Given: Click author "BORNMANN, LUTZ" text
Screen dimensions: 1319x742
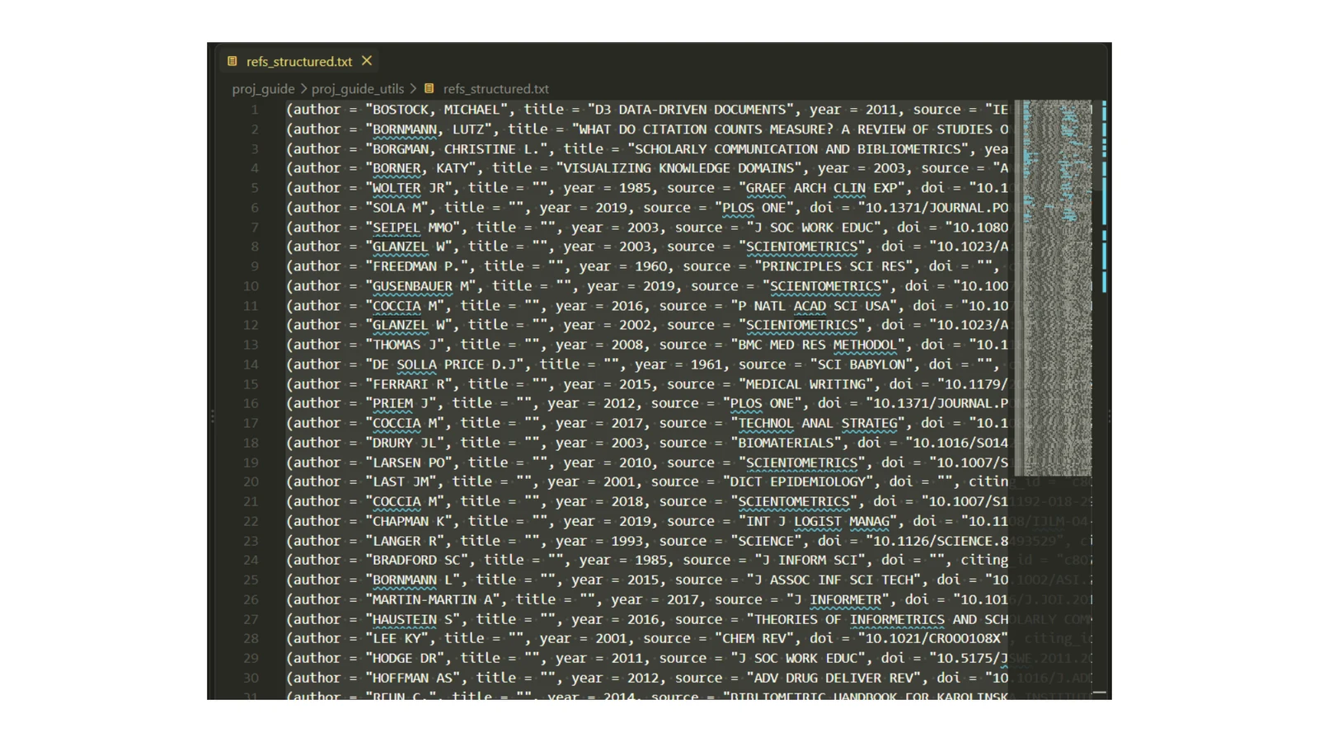Looking at the screenshot, I should [x=429, y=129].
